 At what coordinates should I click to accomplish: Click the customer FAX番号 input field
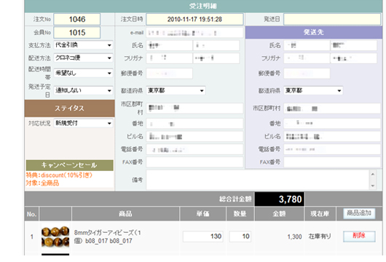click(x=194, y=162)
